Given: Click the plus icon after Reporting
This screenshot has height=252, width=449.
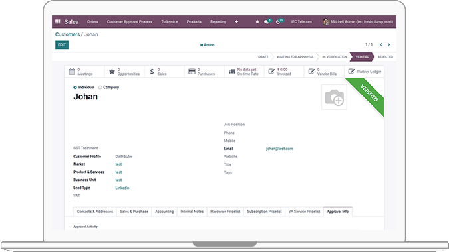Looking at the screenshot, I should pyautogui.click(x=237, y=21).
